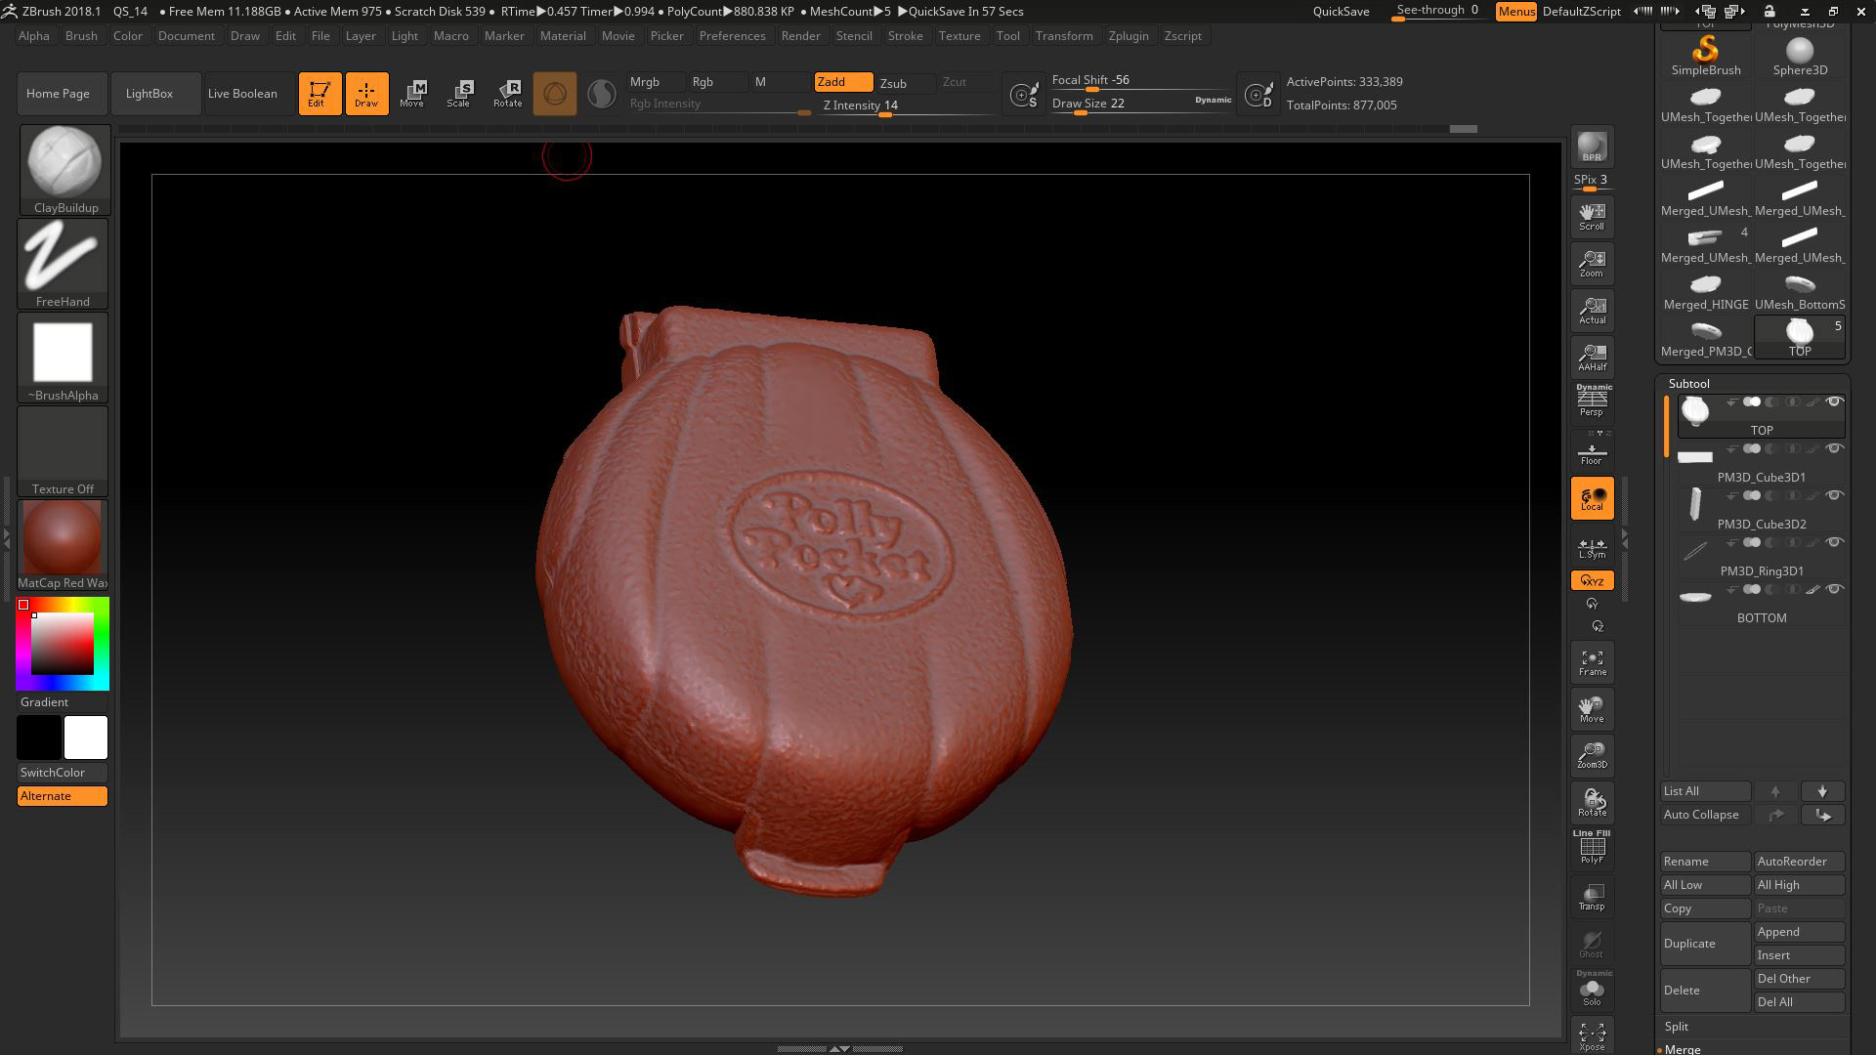Collapse the Subtool panel header
The image size is (1876, 1055).
tap(1688, 384)
